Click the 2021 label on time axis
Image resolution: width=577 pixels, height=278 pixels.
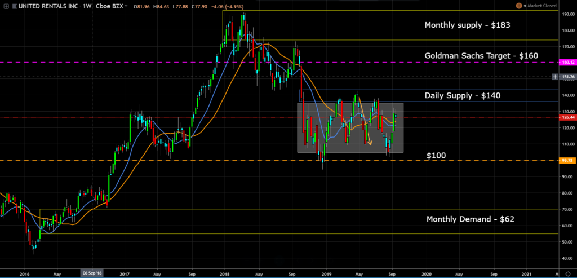[x=527, y=274]
